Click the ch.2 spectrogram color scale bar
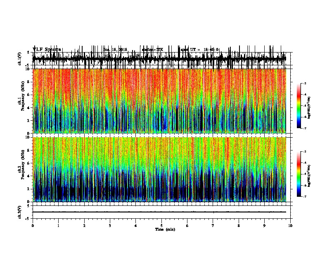 coord(299,174)
